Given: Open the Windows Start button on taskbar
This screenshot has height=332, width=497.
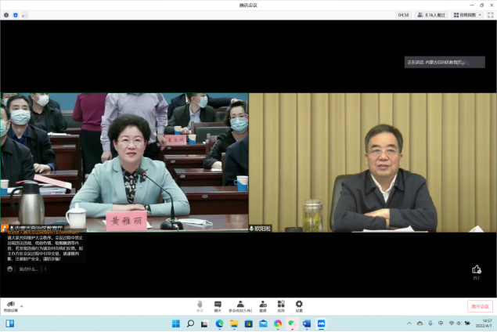Looking at the screenshot, I should pyautogui.click(x=175, y=323).
